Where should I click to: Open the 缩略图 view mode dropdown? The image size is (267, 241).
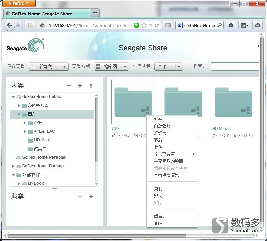click(x=112, y=67)
